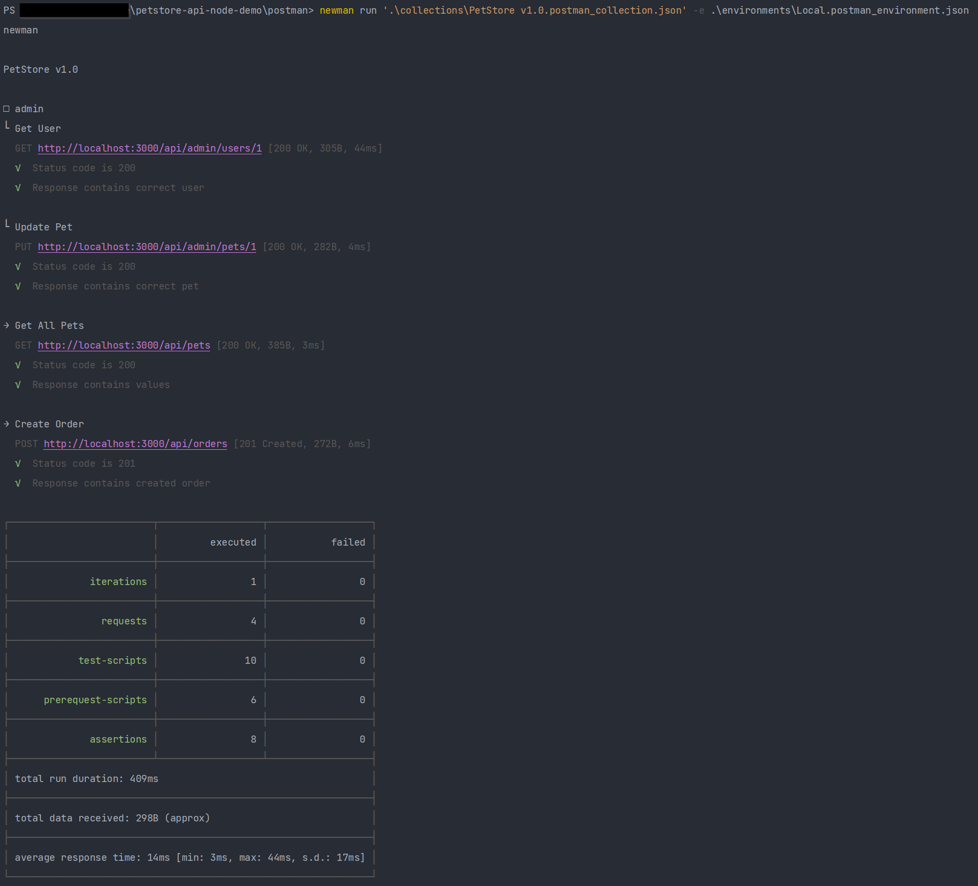
Task: Click the check mark beside 'Response contains created order'
Action: point(18,483)
